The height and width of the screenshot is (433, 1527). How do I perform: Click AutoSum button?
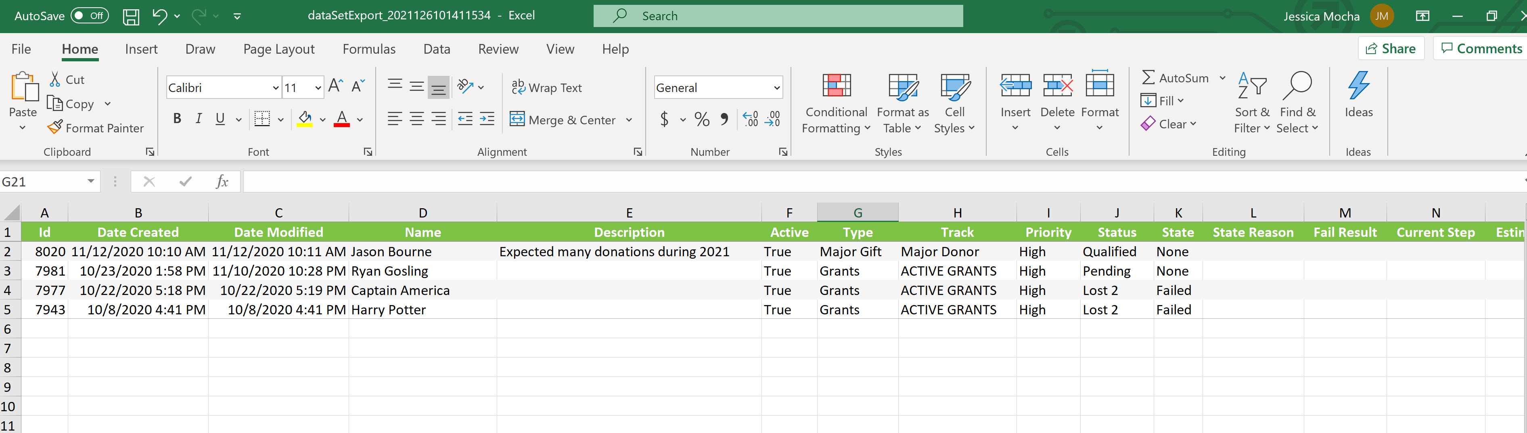point(1175,78)
